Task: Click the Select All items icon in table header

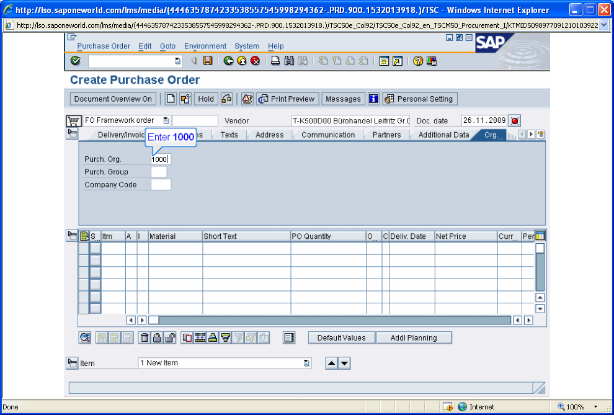Action: click(84, 236)
